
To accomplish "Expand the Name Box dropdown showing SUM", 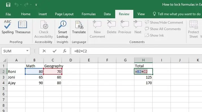I will 27,51.
